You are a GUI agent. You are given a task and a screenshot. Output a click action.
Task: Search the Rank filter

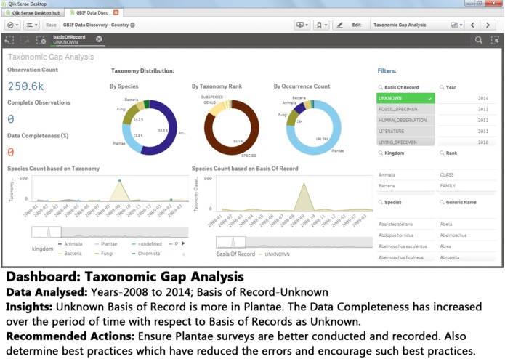tap(442, 153)
